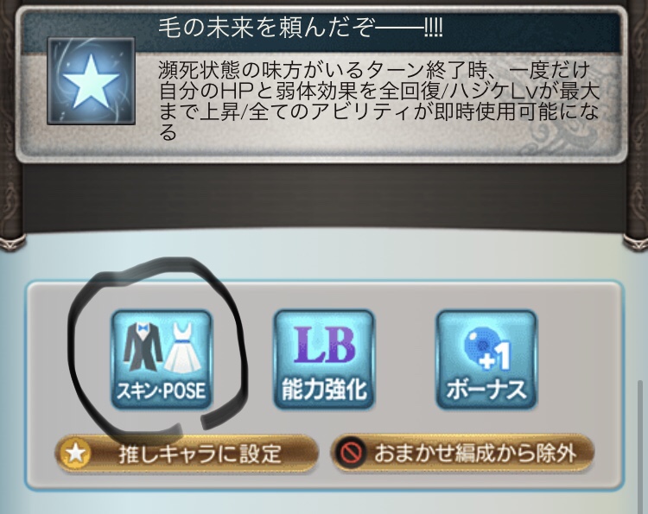Screen dimensions: 648x514
Task: Set character as favorite via 推しキャラに設定
Action: [x=187, y=454]
